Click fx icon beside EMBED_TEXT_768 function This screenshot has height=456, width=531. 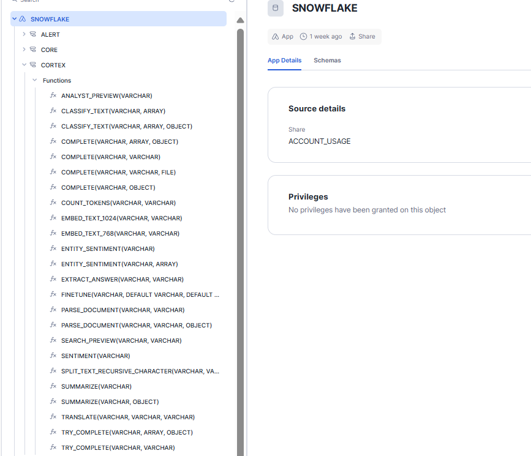(53, 233)
